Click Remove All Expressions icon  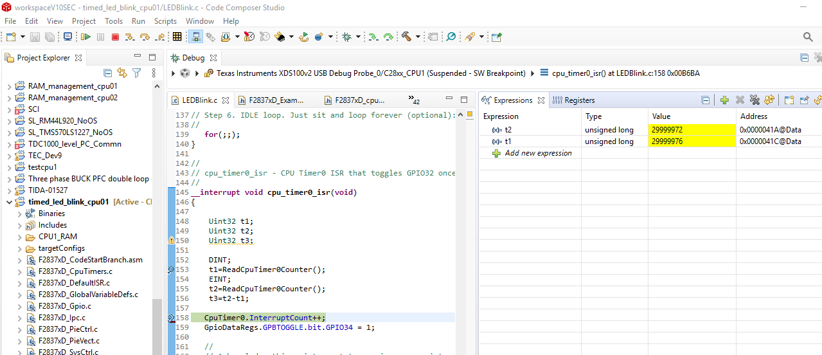[x=754, y=100]
